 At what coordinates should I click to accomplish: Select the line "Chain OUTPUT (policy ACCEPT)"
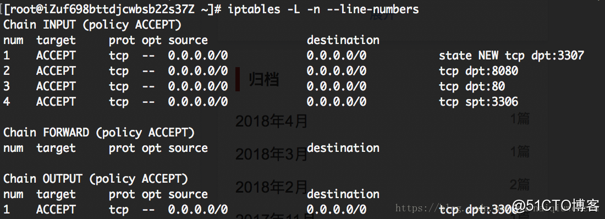pyautogui.click(x=96, y=179)
